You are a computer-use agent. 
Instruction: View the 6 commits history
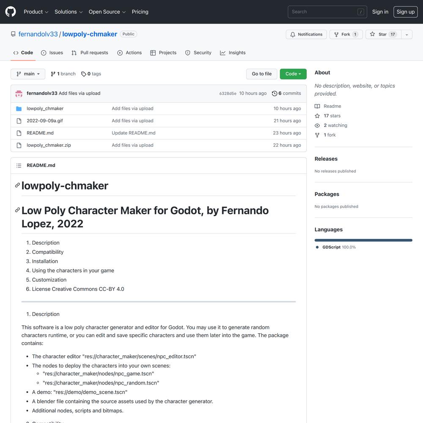286,93
